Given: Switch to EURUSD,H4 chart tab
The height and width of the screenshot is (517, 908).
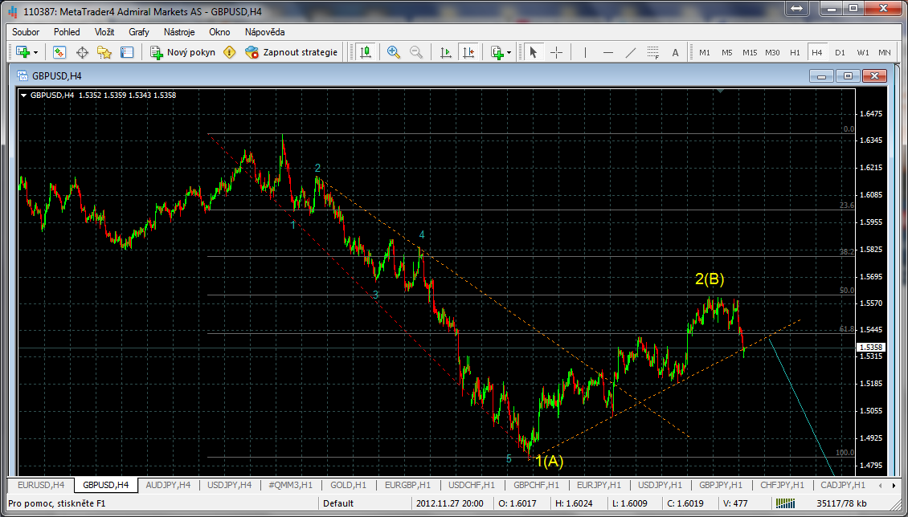Looking at the screenshot, I should pyautogui.click(x=40, y=485).
